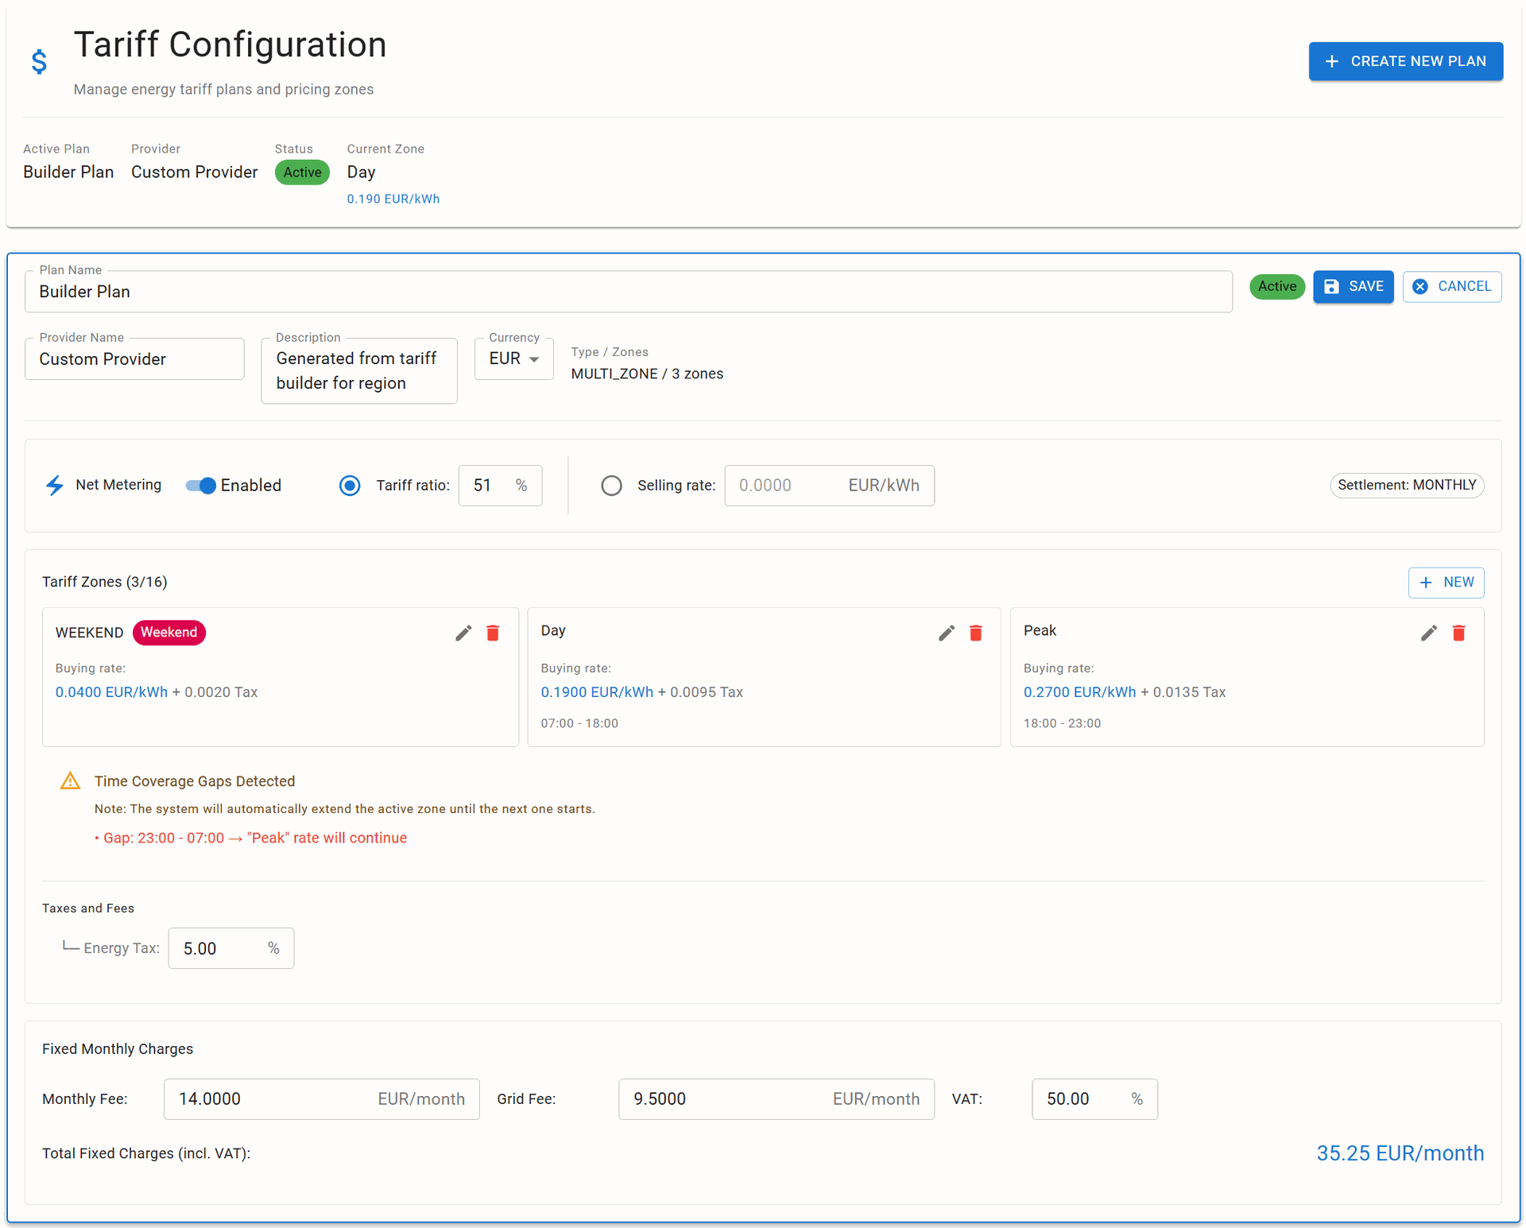Viewport: 1526px width, 1228px height.
Task: Edit the WEEKEND zone with pencil icon
Action: click(x=463, y=633)
